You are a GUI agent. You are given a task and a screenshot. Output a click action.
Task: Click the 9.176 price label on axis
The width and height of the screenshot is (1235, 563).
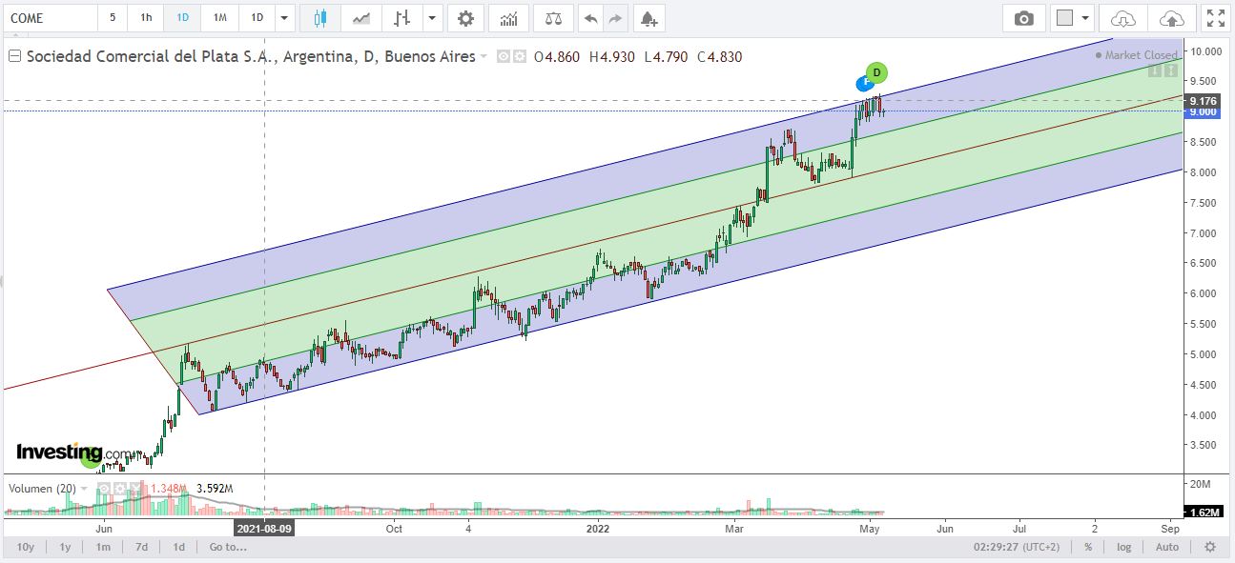(x=1204, y=100)
